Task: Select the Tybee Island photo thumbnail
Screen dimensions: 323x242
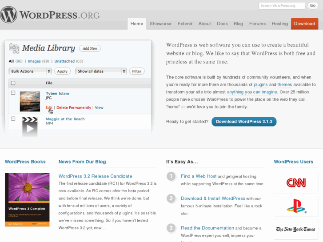Action: click(30, 101)
